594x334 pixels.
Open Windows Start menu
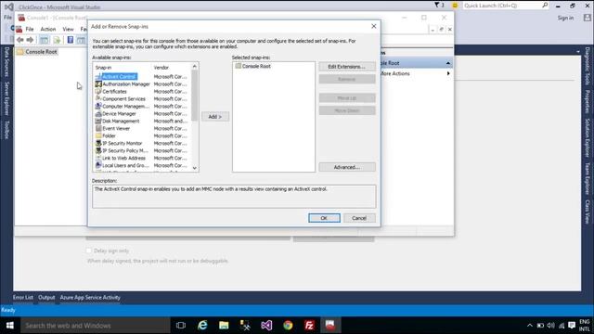[x=10, y=326]
